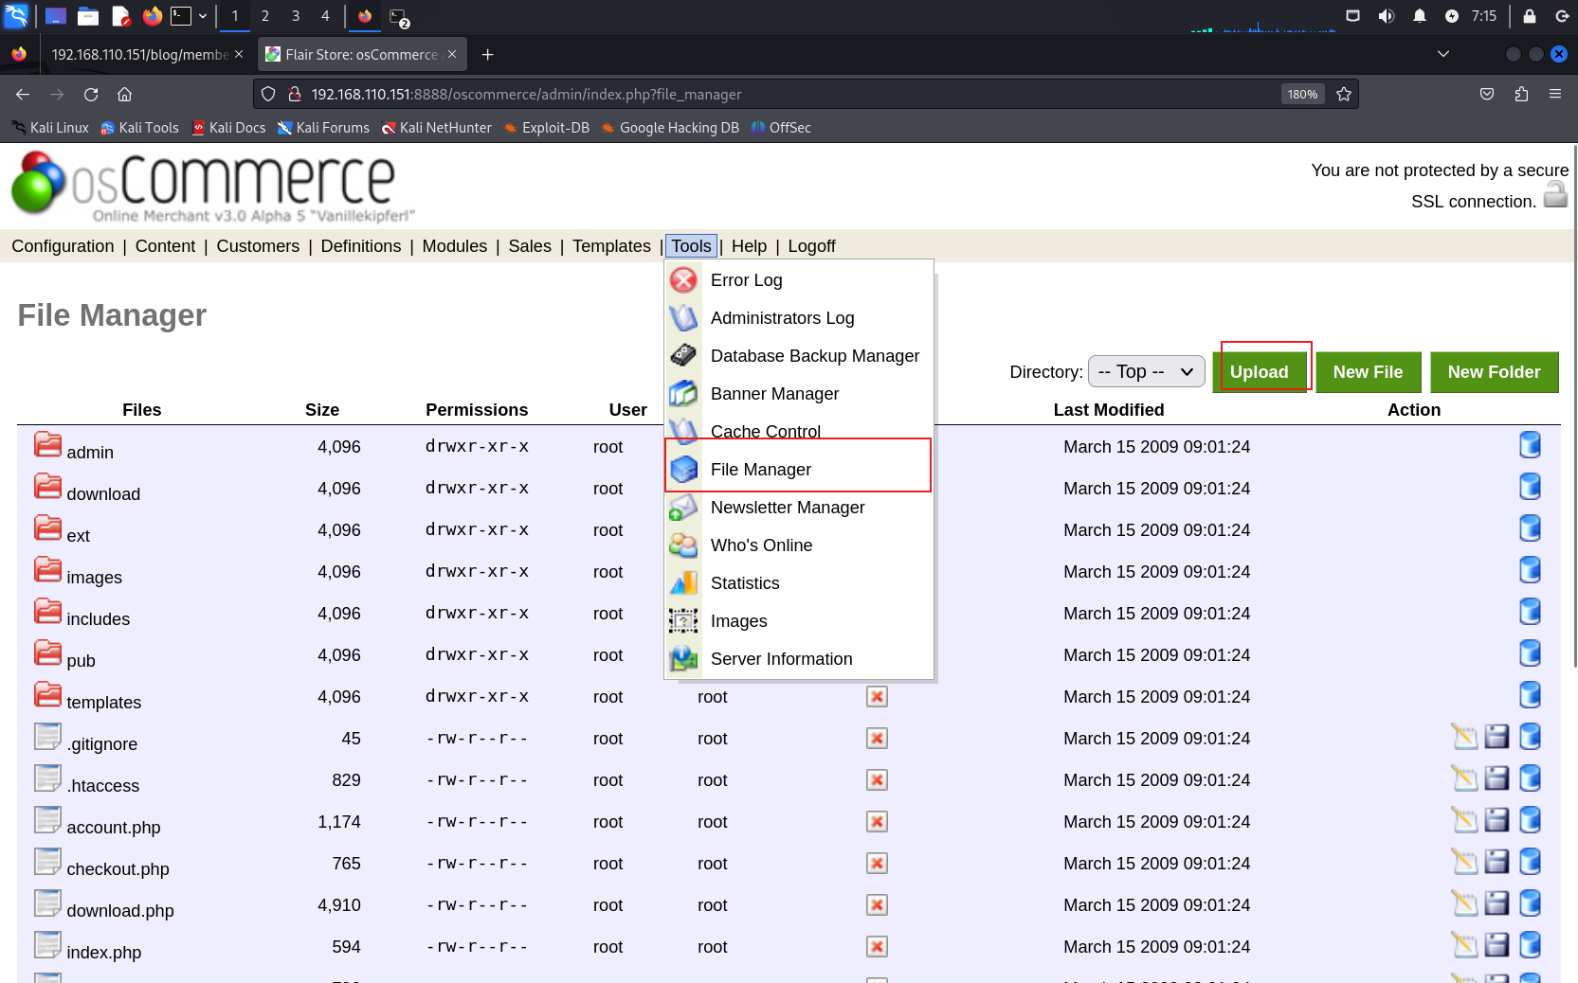
Task: Open the Sales menu
Action: point(530,246)
